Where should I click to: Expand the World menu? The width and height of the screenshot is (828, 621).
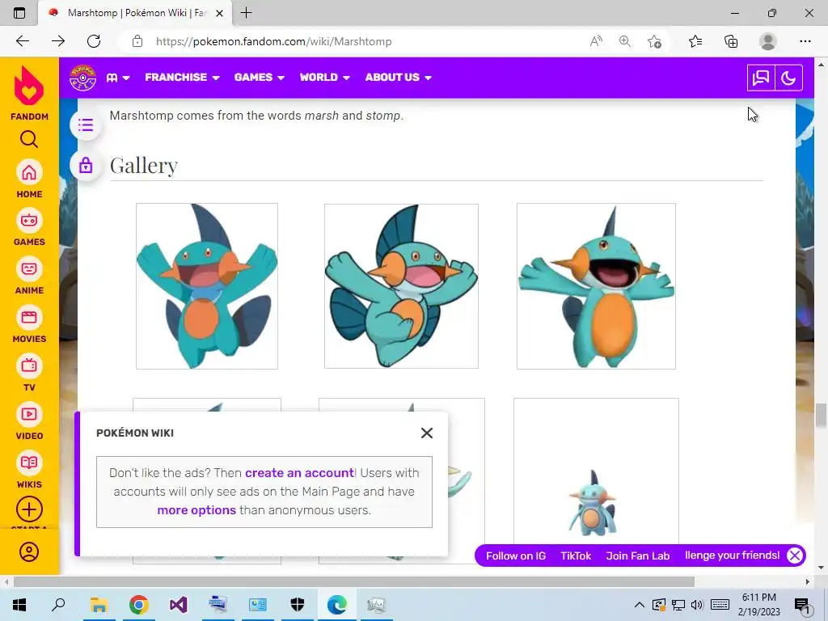coord(325,78)
